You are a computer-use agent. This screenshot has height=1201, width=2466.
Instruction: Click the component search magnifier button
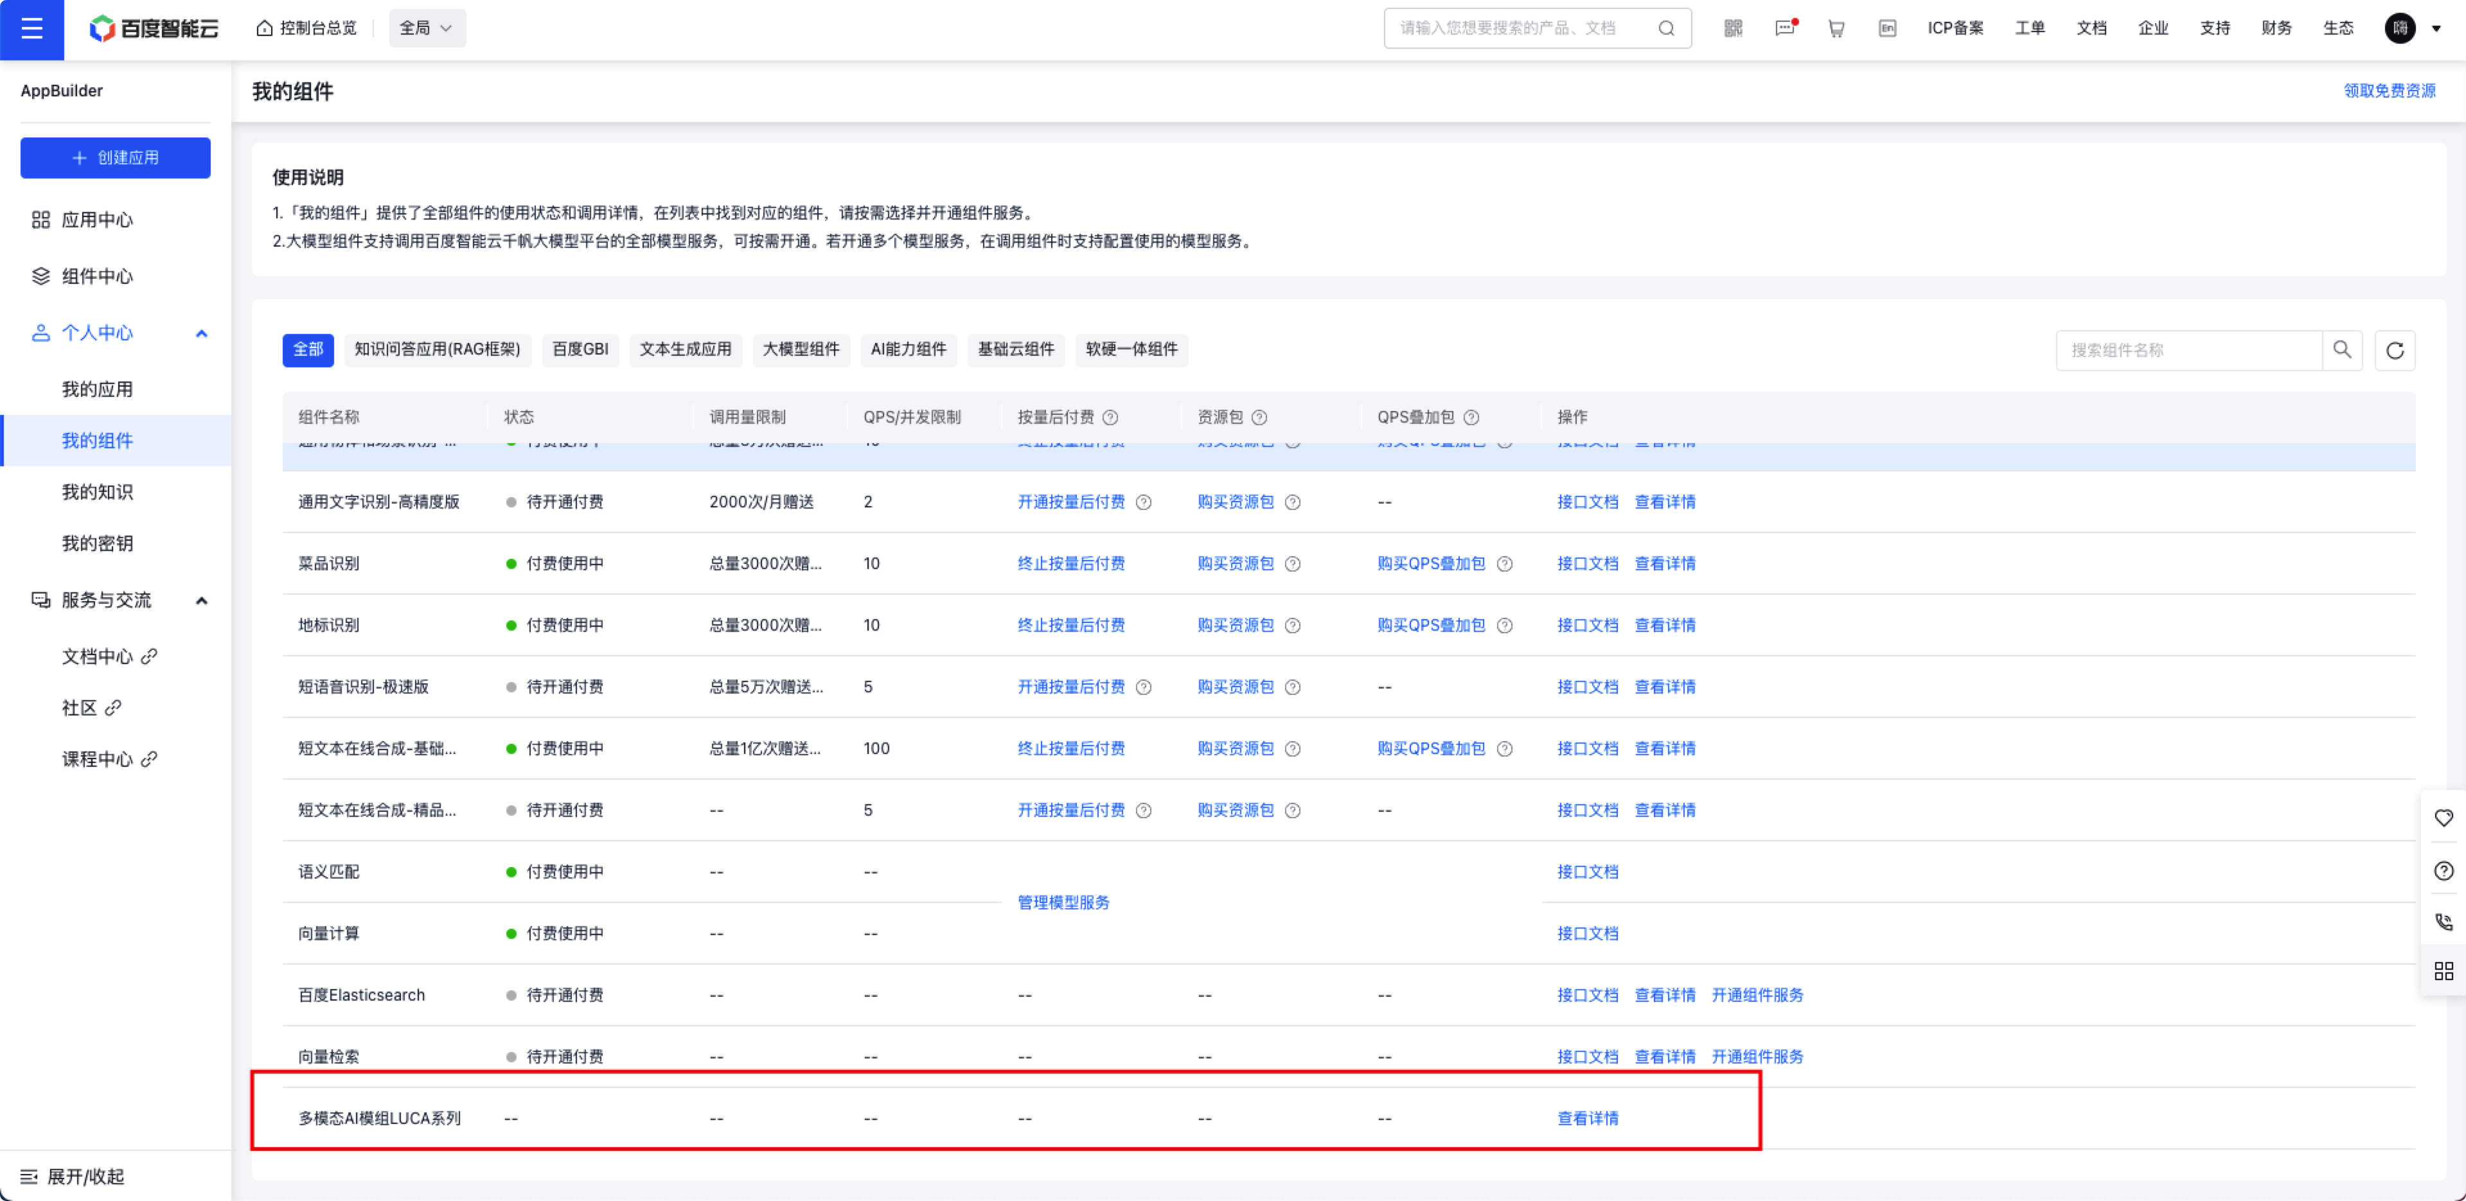point(2343,350)
